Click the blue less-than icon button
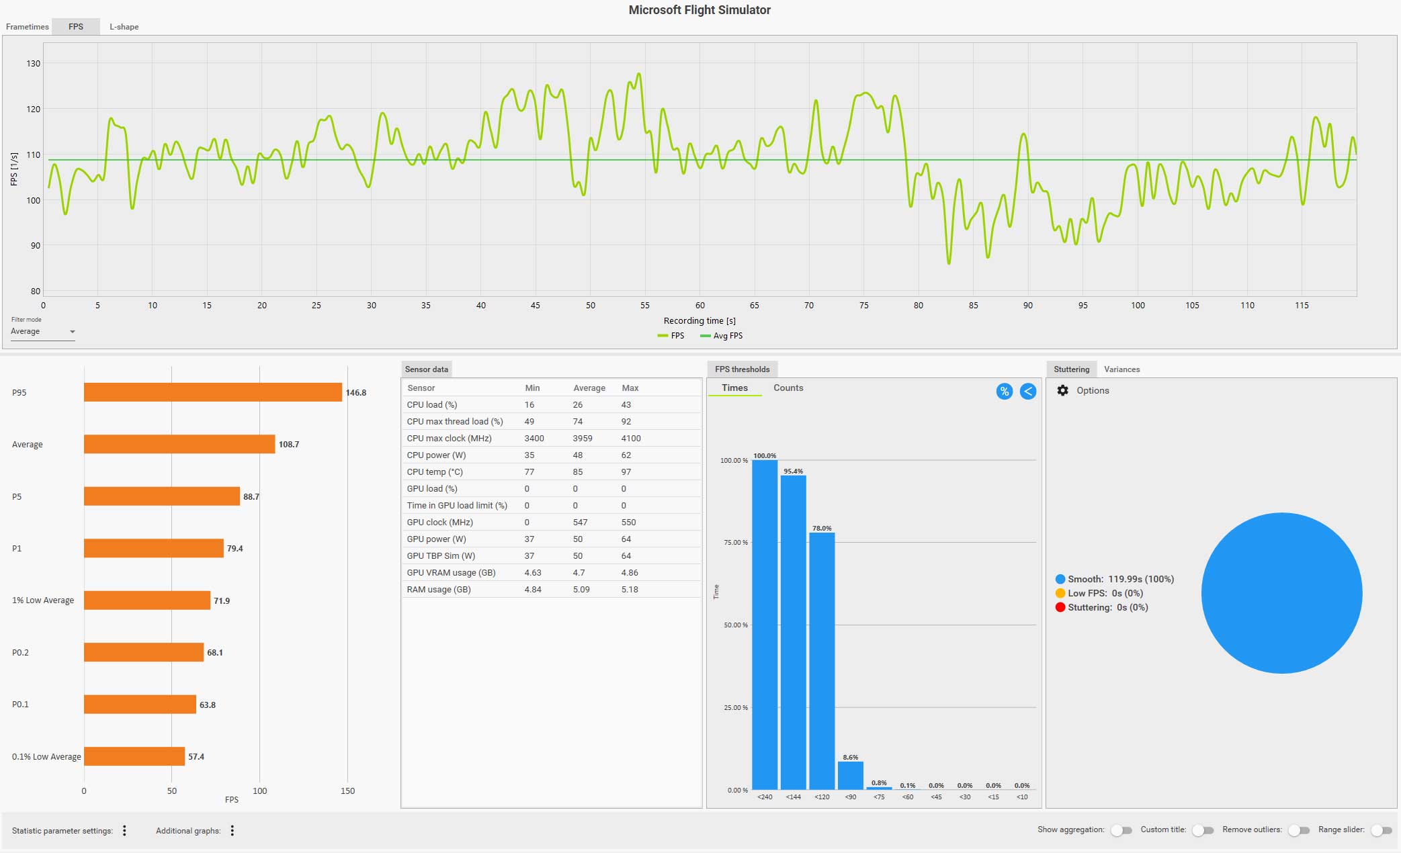The height and width of the screenshot is (853, 1401). pyautogui.click(x=1027, y=392)
